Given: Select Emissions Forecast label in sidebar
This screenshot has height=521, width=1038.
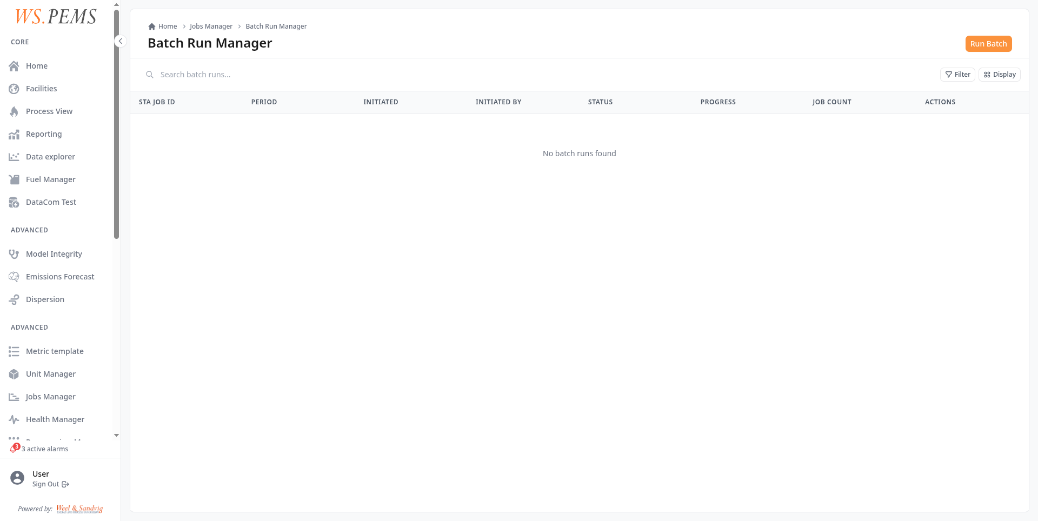Looking at the screenshot, I should (60, 277).
